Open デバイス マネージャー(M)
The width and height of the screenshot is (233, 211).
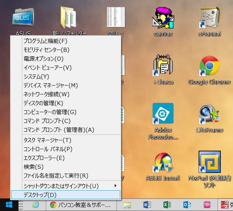tap(65, 86)
